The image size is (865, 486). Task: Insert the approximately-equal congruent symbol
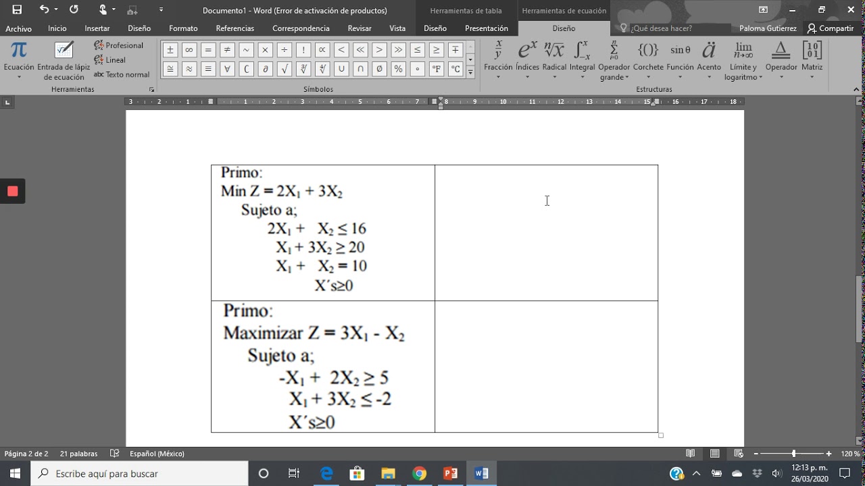(x=170, y=69)
